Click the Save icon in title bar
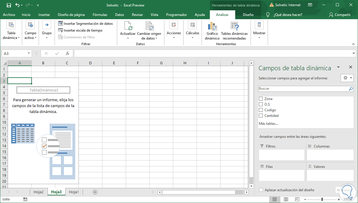The height and width of the screenshot is (203, 358). pos(9,5)
